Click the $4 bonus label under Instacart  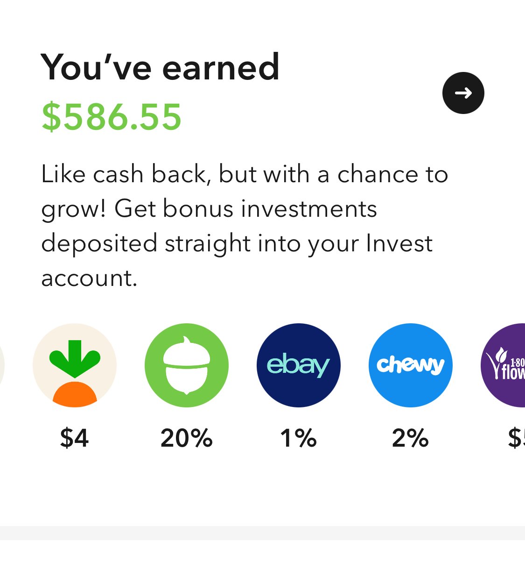click(x=75, y=438)
